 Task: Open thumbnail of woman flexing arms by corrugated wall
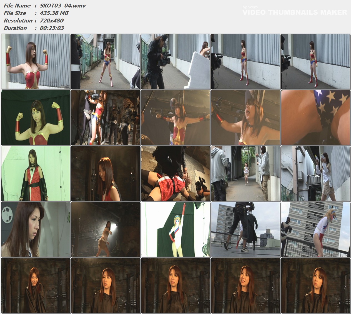click(x=36, y=61)
